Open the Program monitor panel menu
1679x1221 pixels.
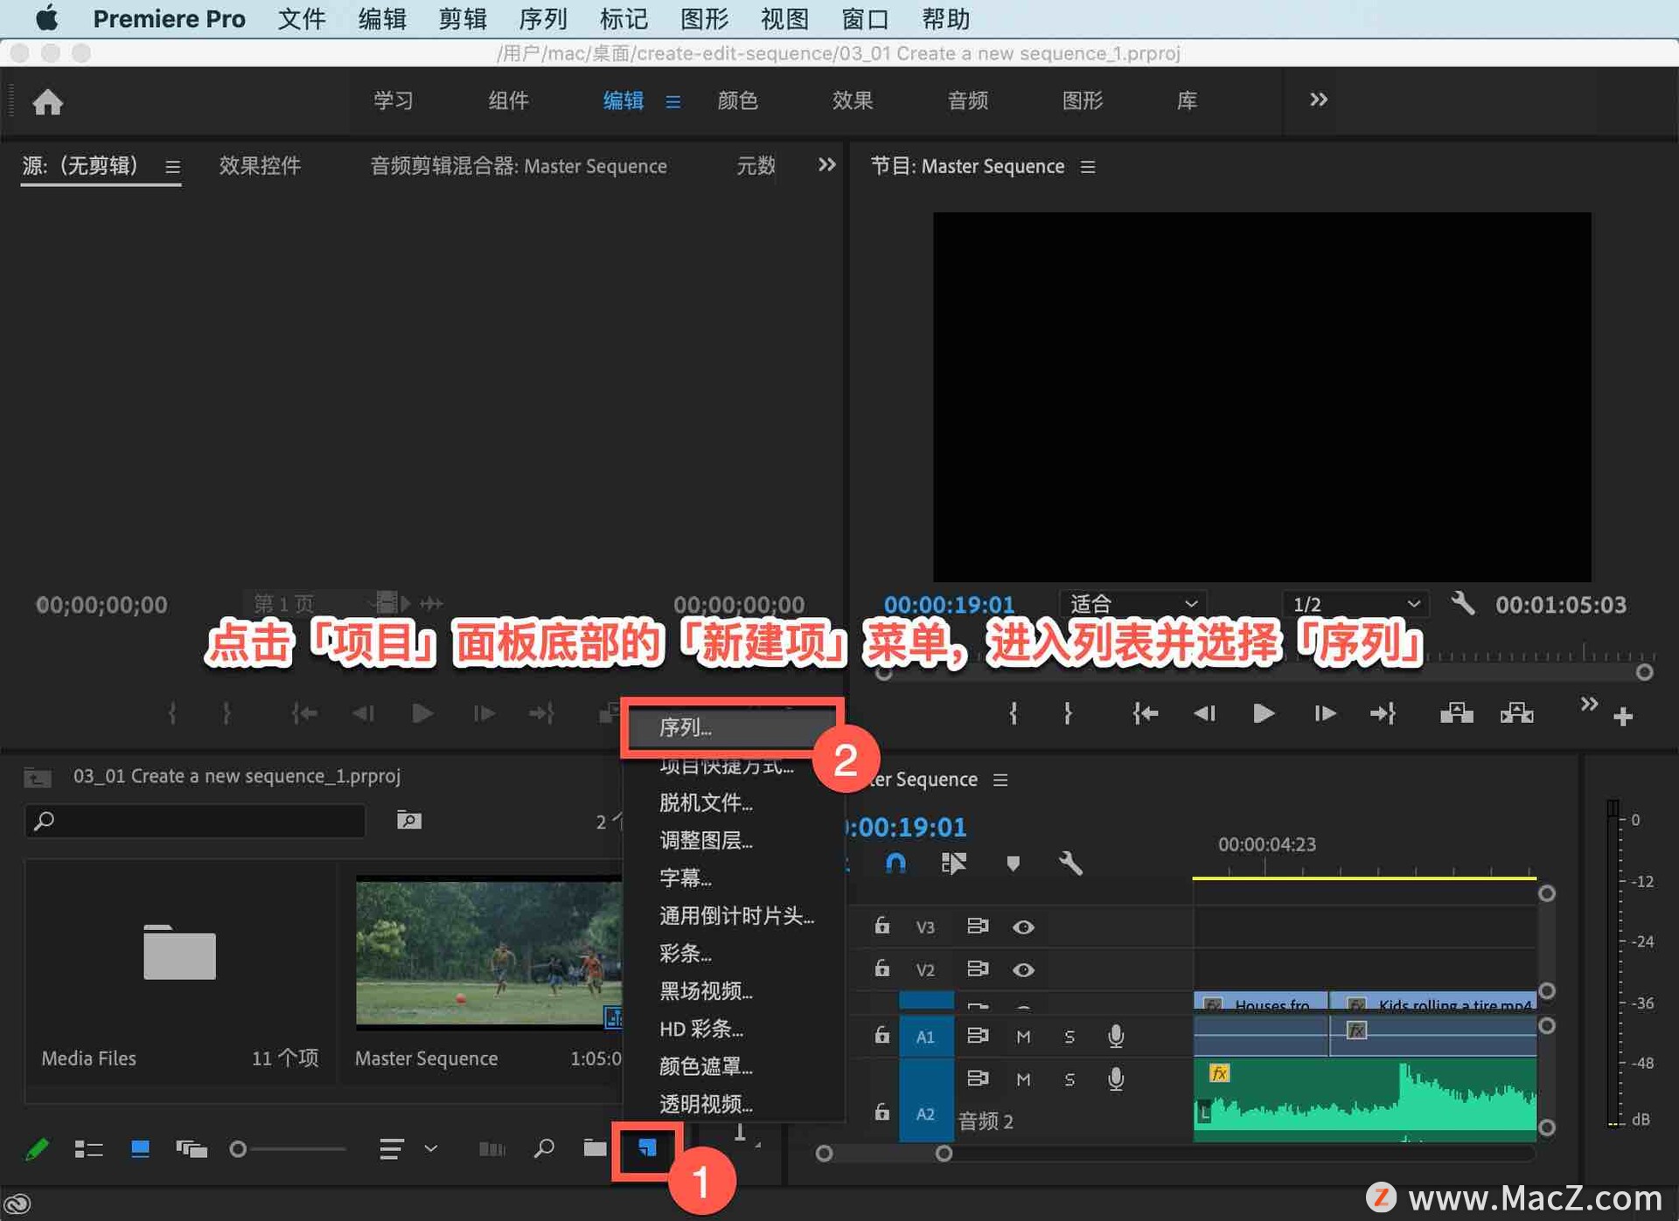(x=1088, y=166)
